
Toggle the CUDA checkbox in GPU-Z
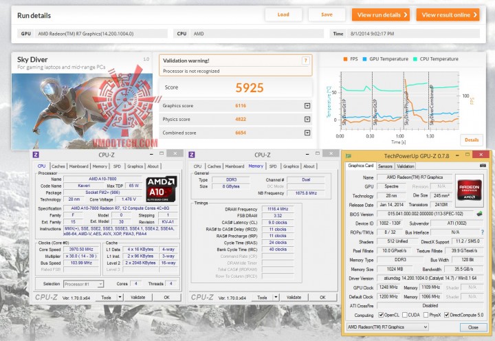click(x=405, y=315)
